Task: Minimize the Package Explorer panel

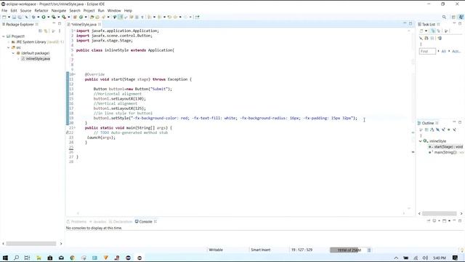Action: (x=54, y=23)
